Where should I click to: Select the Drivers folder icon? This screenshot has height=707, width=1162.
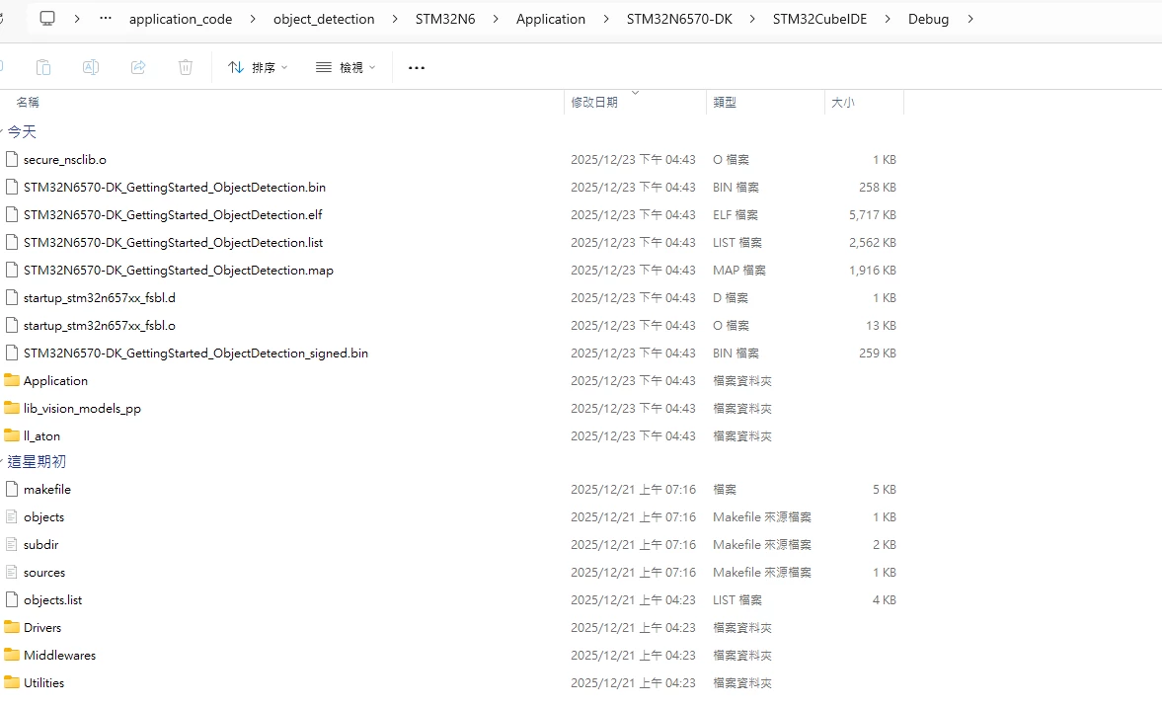[x=11, y=627]
